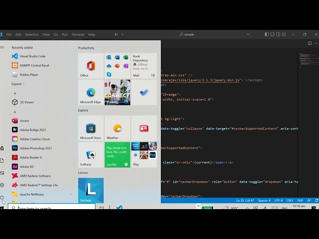Open the Edit menu in VS Code
The height and width of the screenshot is (239, 319).
[x=18, y=34]
